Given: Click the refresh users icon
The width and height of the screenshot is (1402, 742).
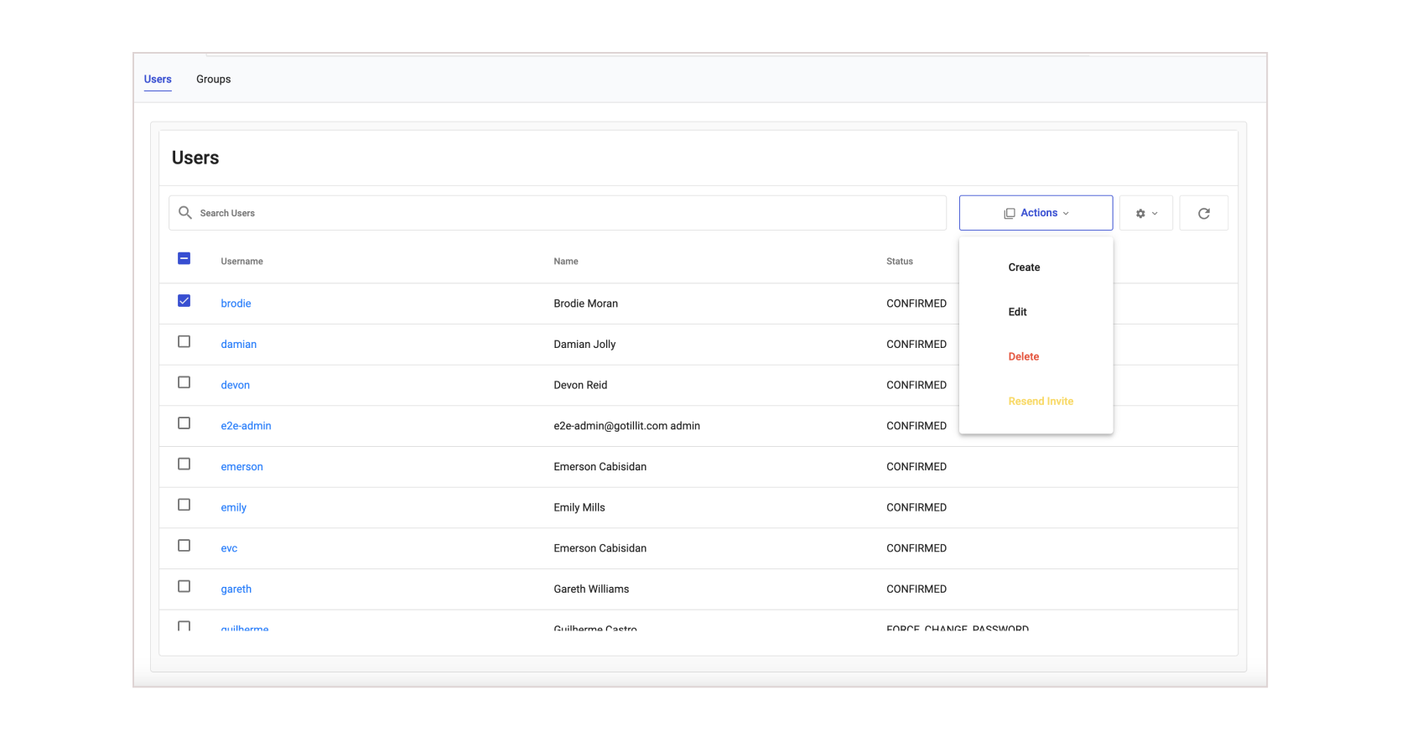Looking at the screenshot, I should [1203, 214].
